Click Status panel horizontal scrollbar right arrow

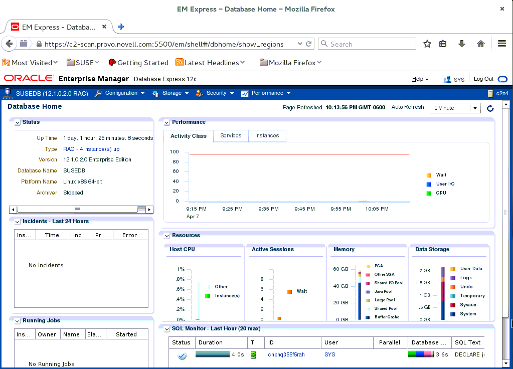click(x=149, y=210)
